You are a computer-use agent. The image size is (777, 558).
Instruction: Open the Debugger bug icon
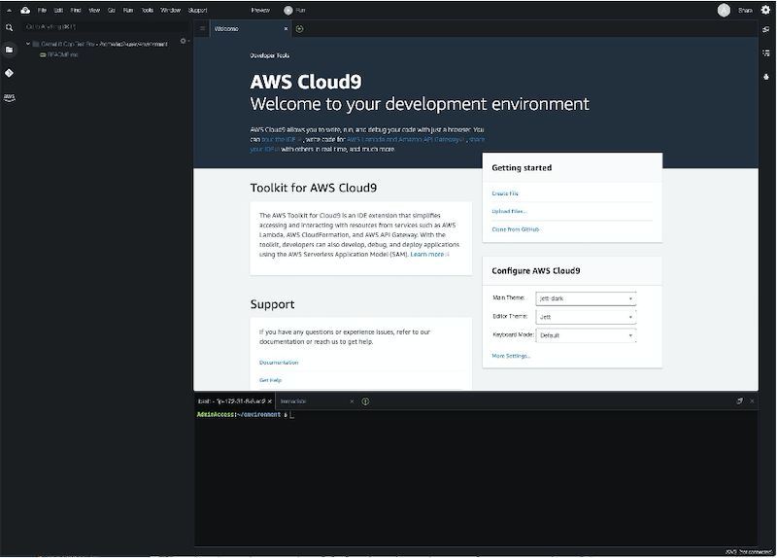766,77
